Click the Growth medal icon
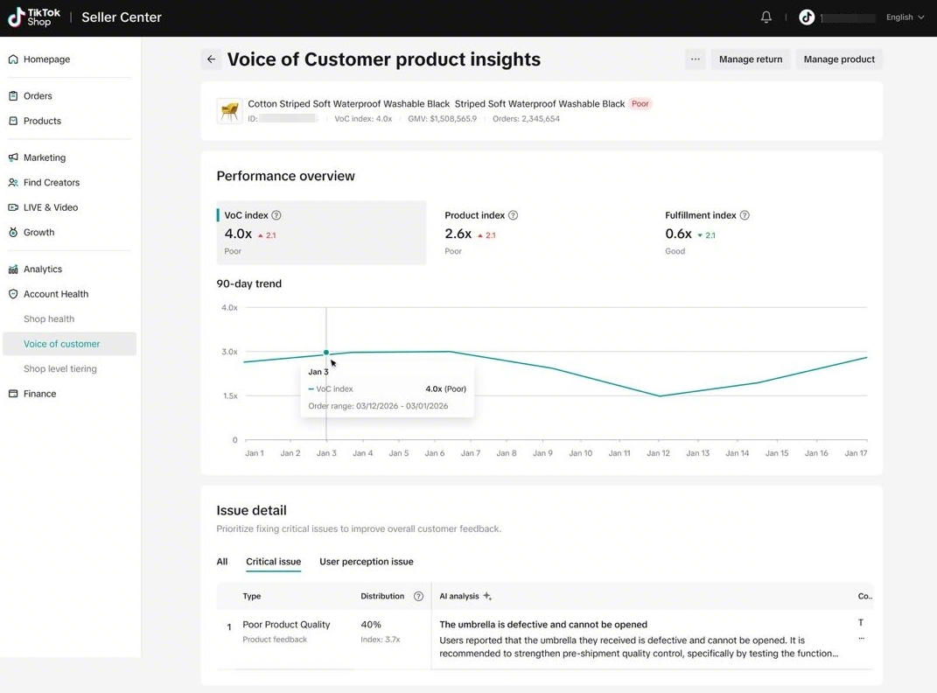 pos(13,233)
